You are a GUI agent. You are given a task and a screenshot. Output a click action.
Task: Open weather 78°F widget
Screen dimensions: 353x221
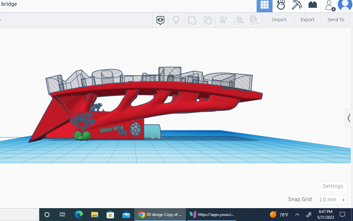279,215
